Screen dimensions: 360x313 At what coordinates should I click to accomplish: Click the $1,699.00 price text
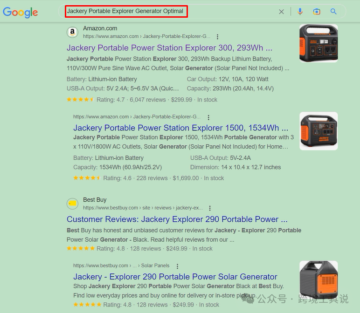pyautogui.click(x=186, y=178)
